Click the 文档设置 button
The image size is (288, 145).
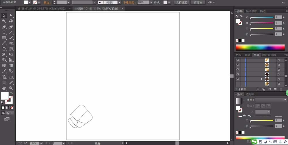[x=181, y=2]
